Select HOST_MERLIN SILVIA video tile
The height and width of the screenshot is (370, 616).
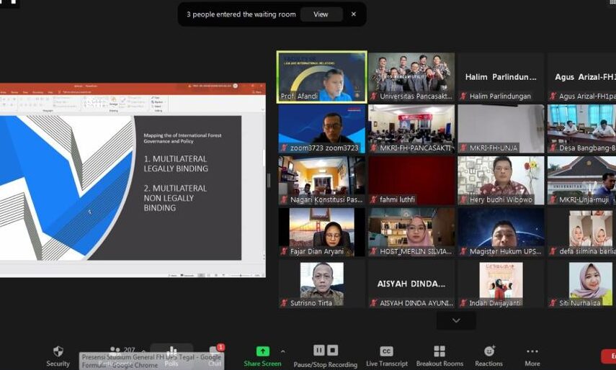pyautogui.click(x=411, y=233)
